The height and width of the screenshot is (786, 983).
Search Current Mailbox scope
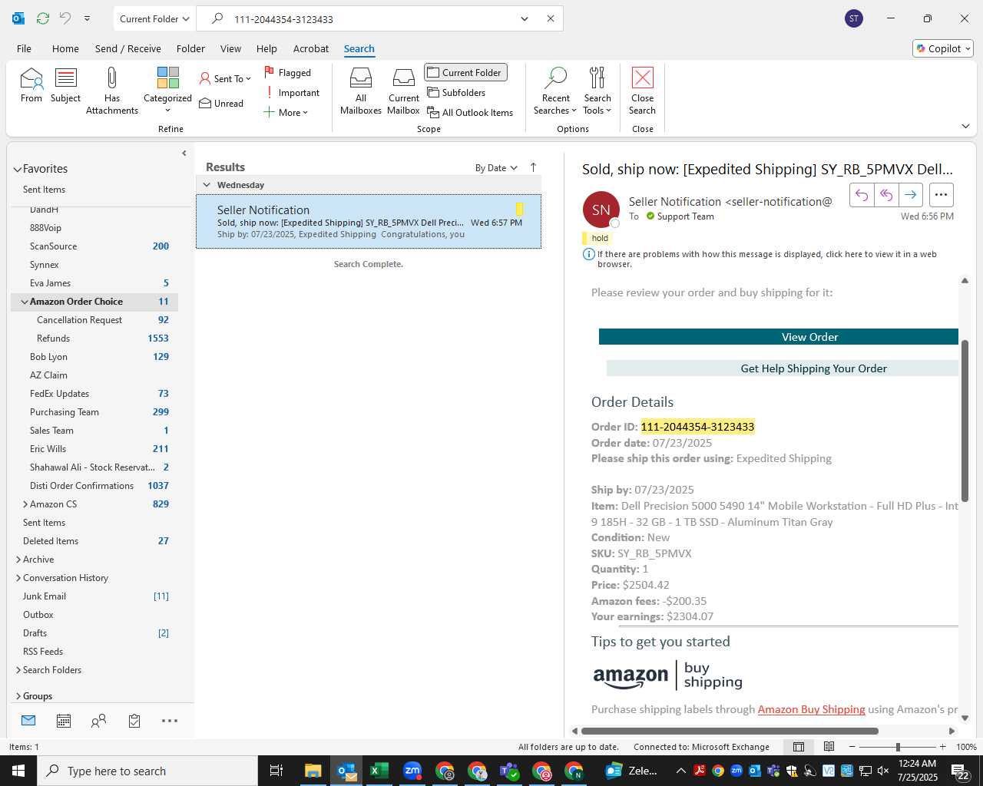tap(404, 91)
